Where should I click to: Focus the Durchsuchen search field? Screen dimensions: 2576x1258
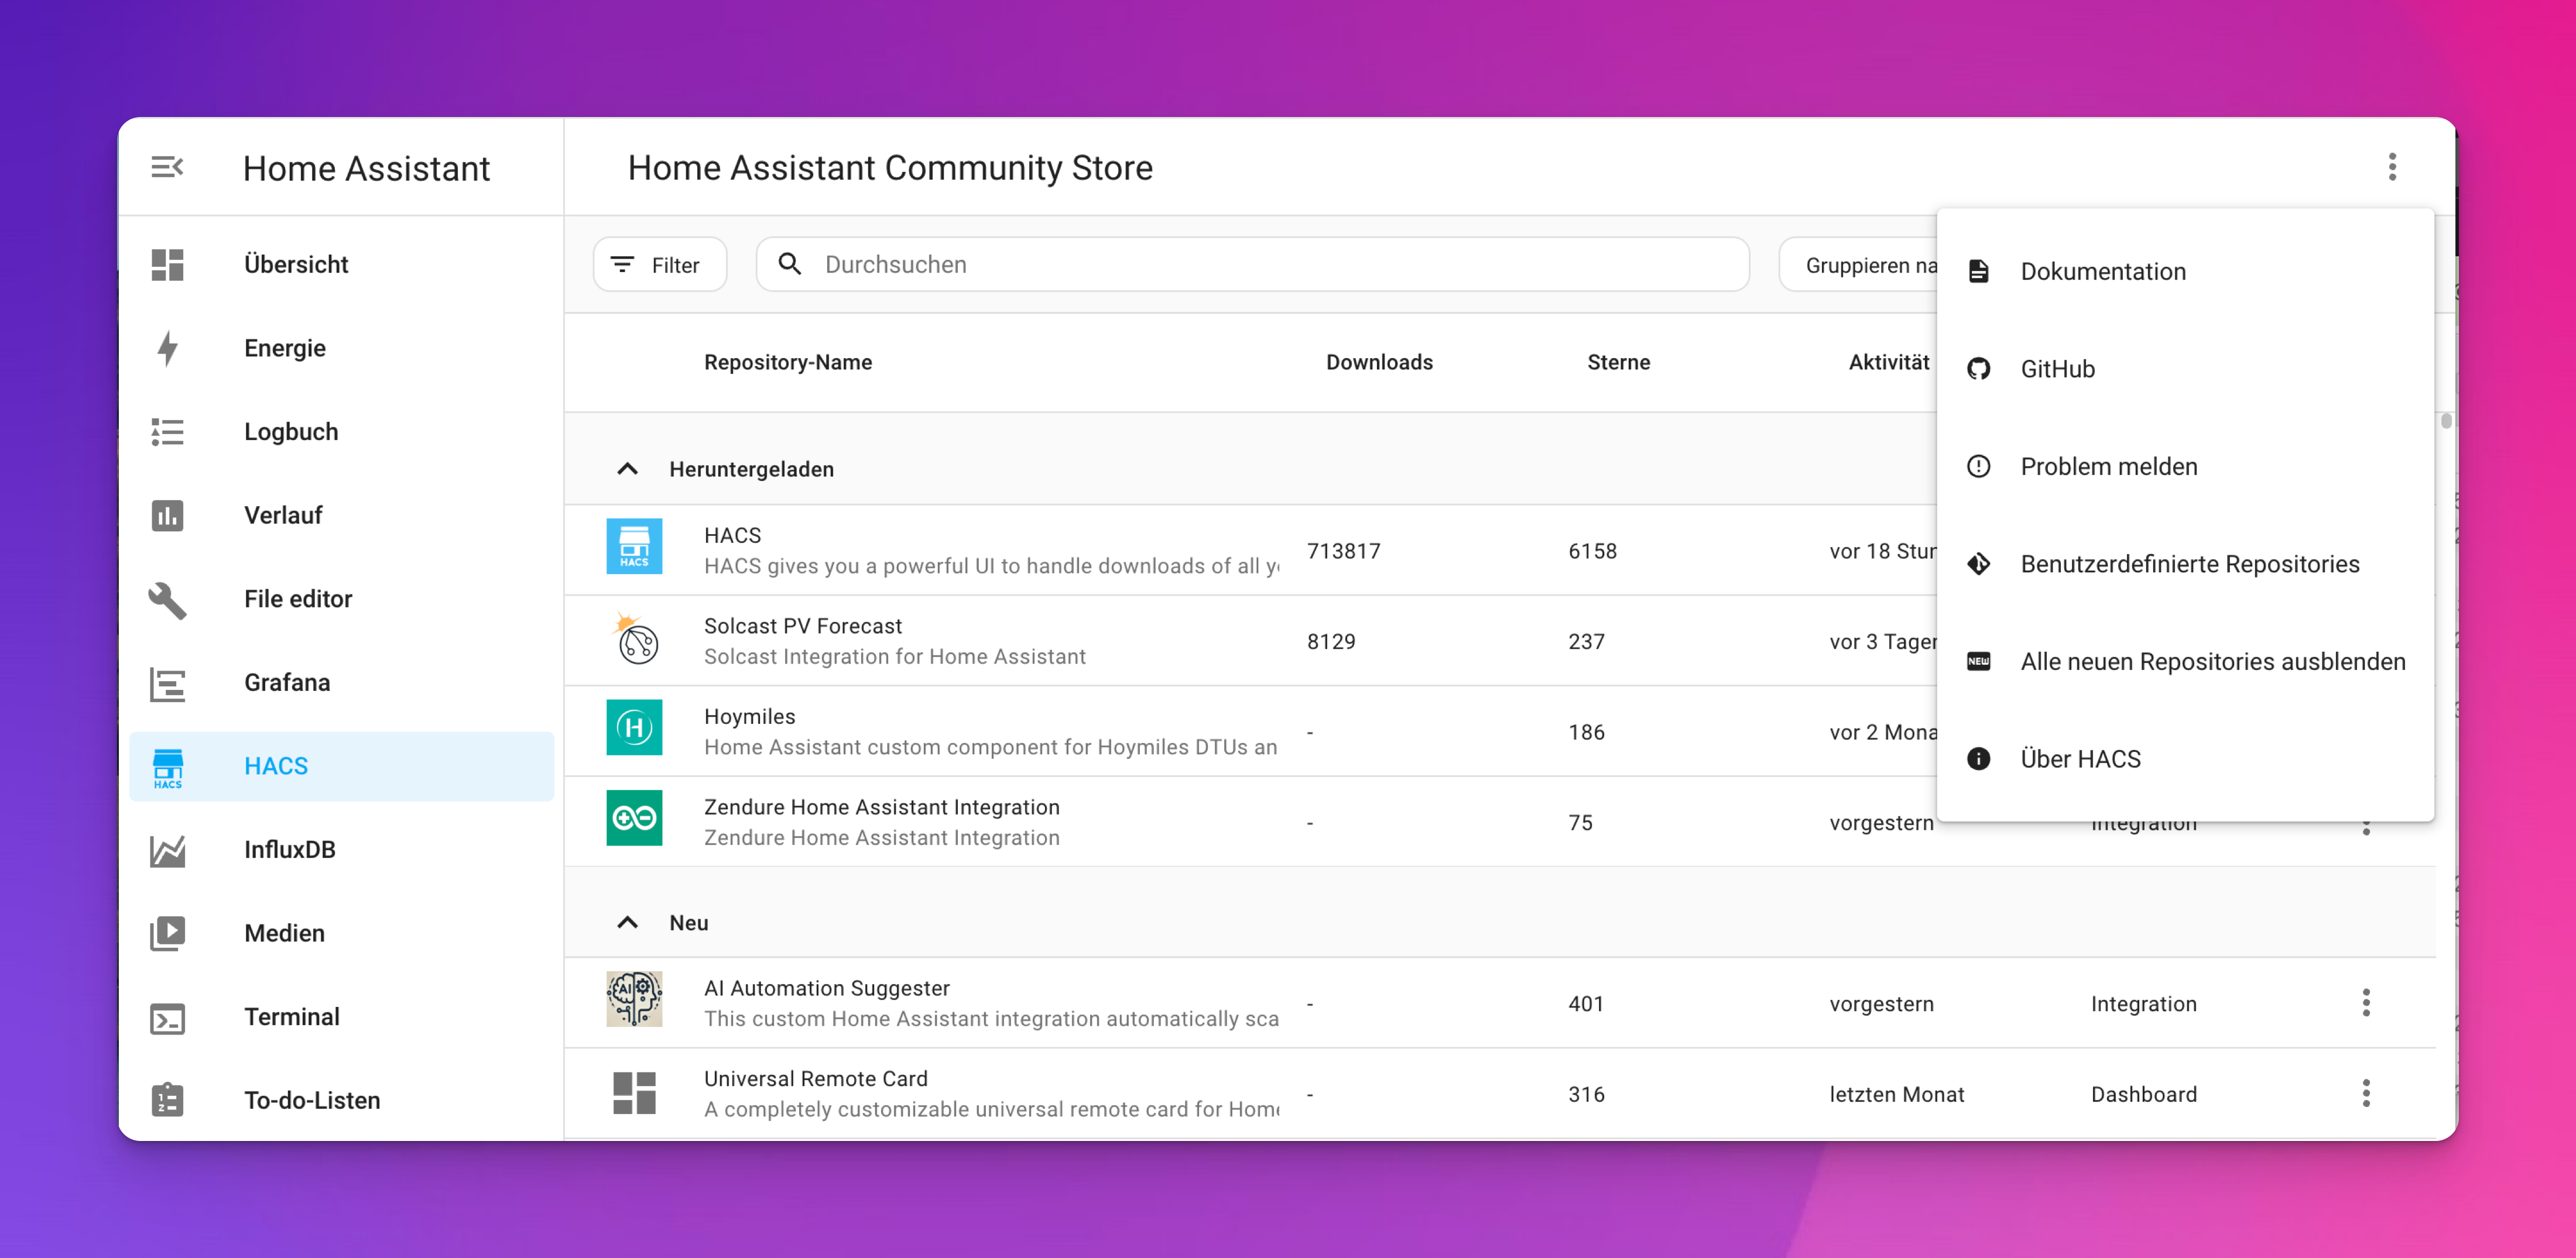tap(1252, 265)
